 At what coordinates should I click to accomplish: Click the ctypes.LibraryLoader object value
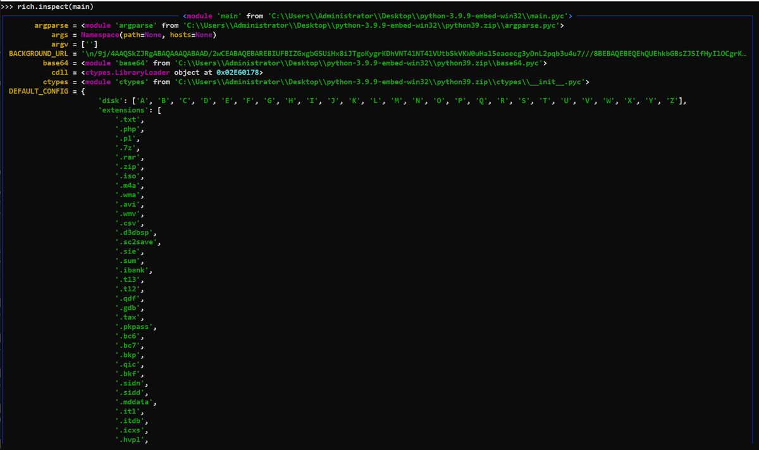[x=172, y=73]
